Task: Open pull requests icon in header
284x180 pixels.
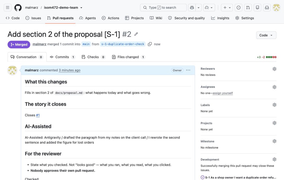Action: click(x=248, y=7)
